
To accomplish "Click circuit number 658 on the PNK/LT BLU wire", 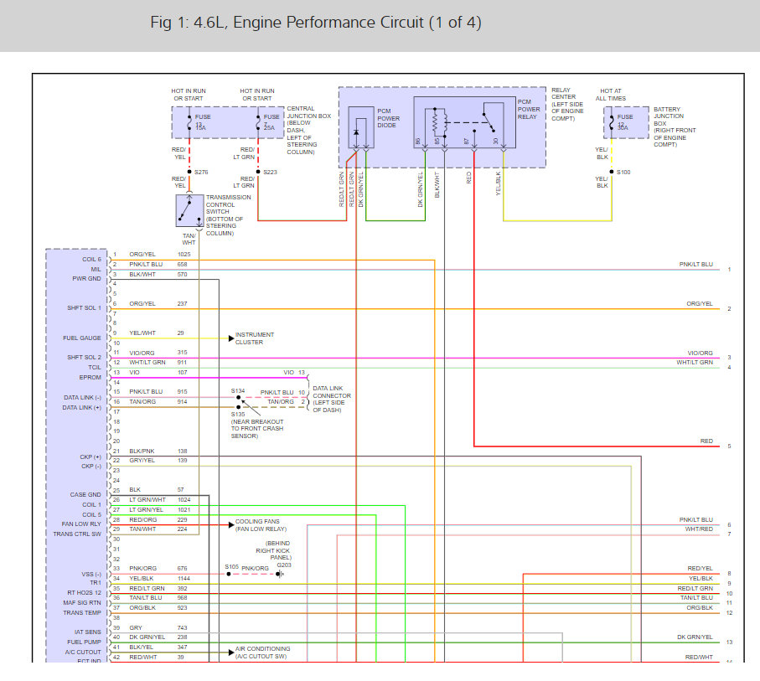I will pos(182,265).
